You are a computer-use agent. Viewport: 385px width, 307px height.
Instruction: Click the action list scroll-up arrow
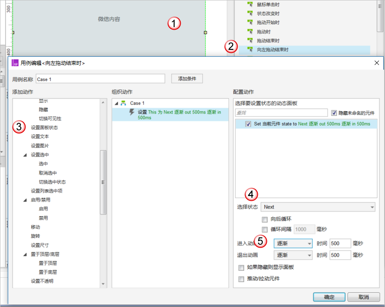(x=103, y=102)
